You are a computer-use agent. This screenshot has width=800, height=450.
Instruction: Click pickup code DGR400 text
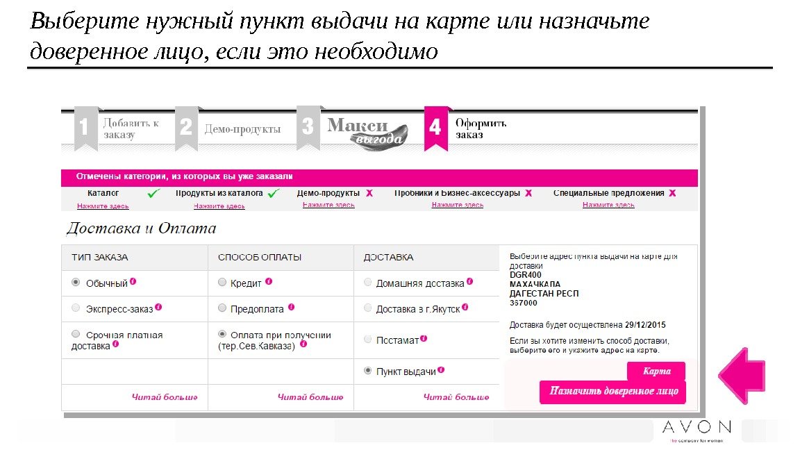pyautogui.click(x=525, y=275)
